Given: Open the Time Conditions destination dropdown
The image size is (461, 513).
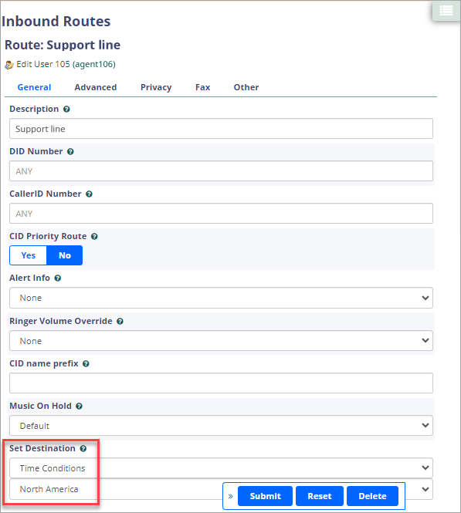Looking at the screenshot, I should (221, 468).
